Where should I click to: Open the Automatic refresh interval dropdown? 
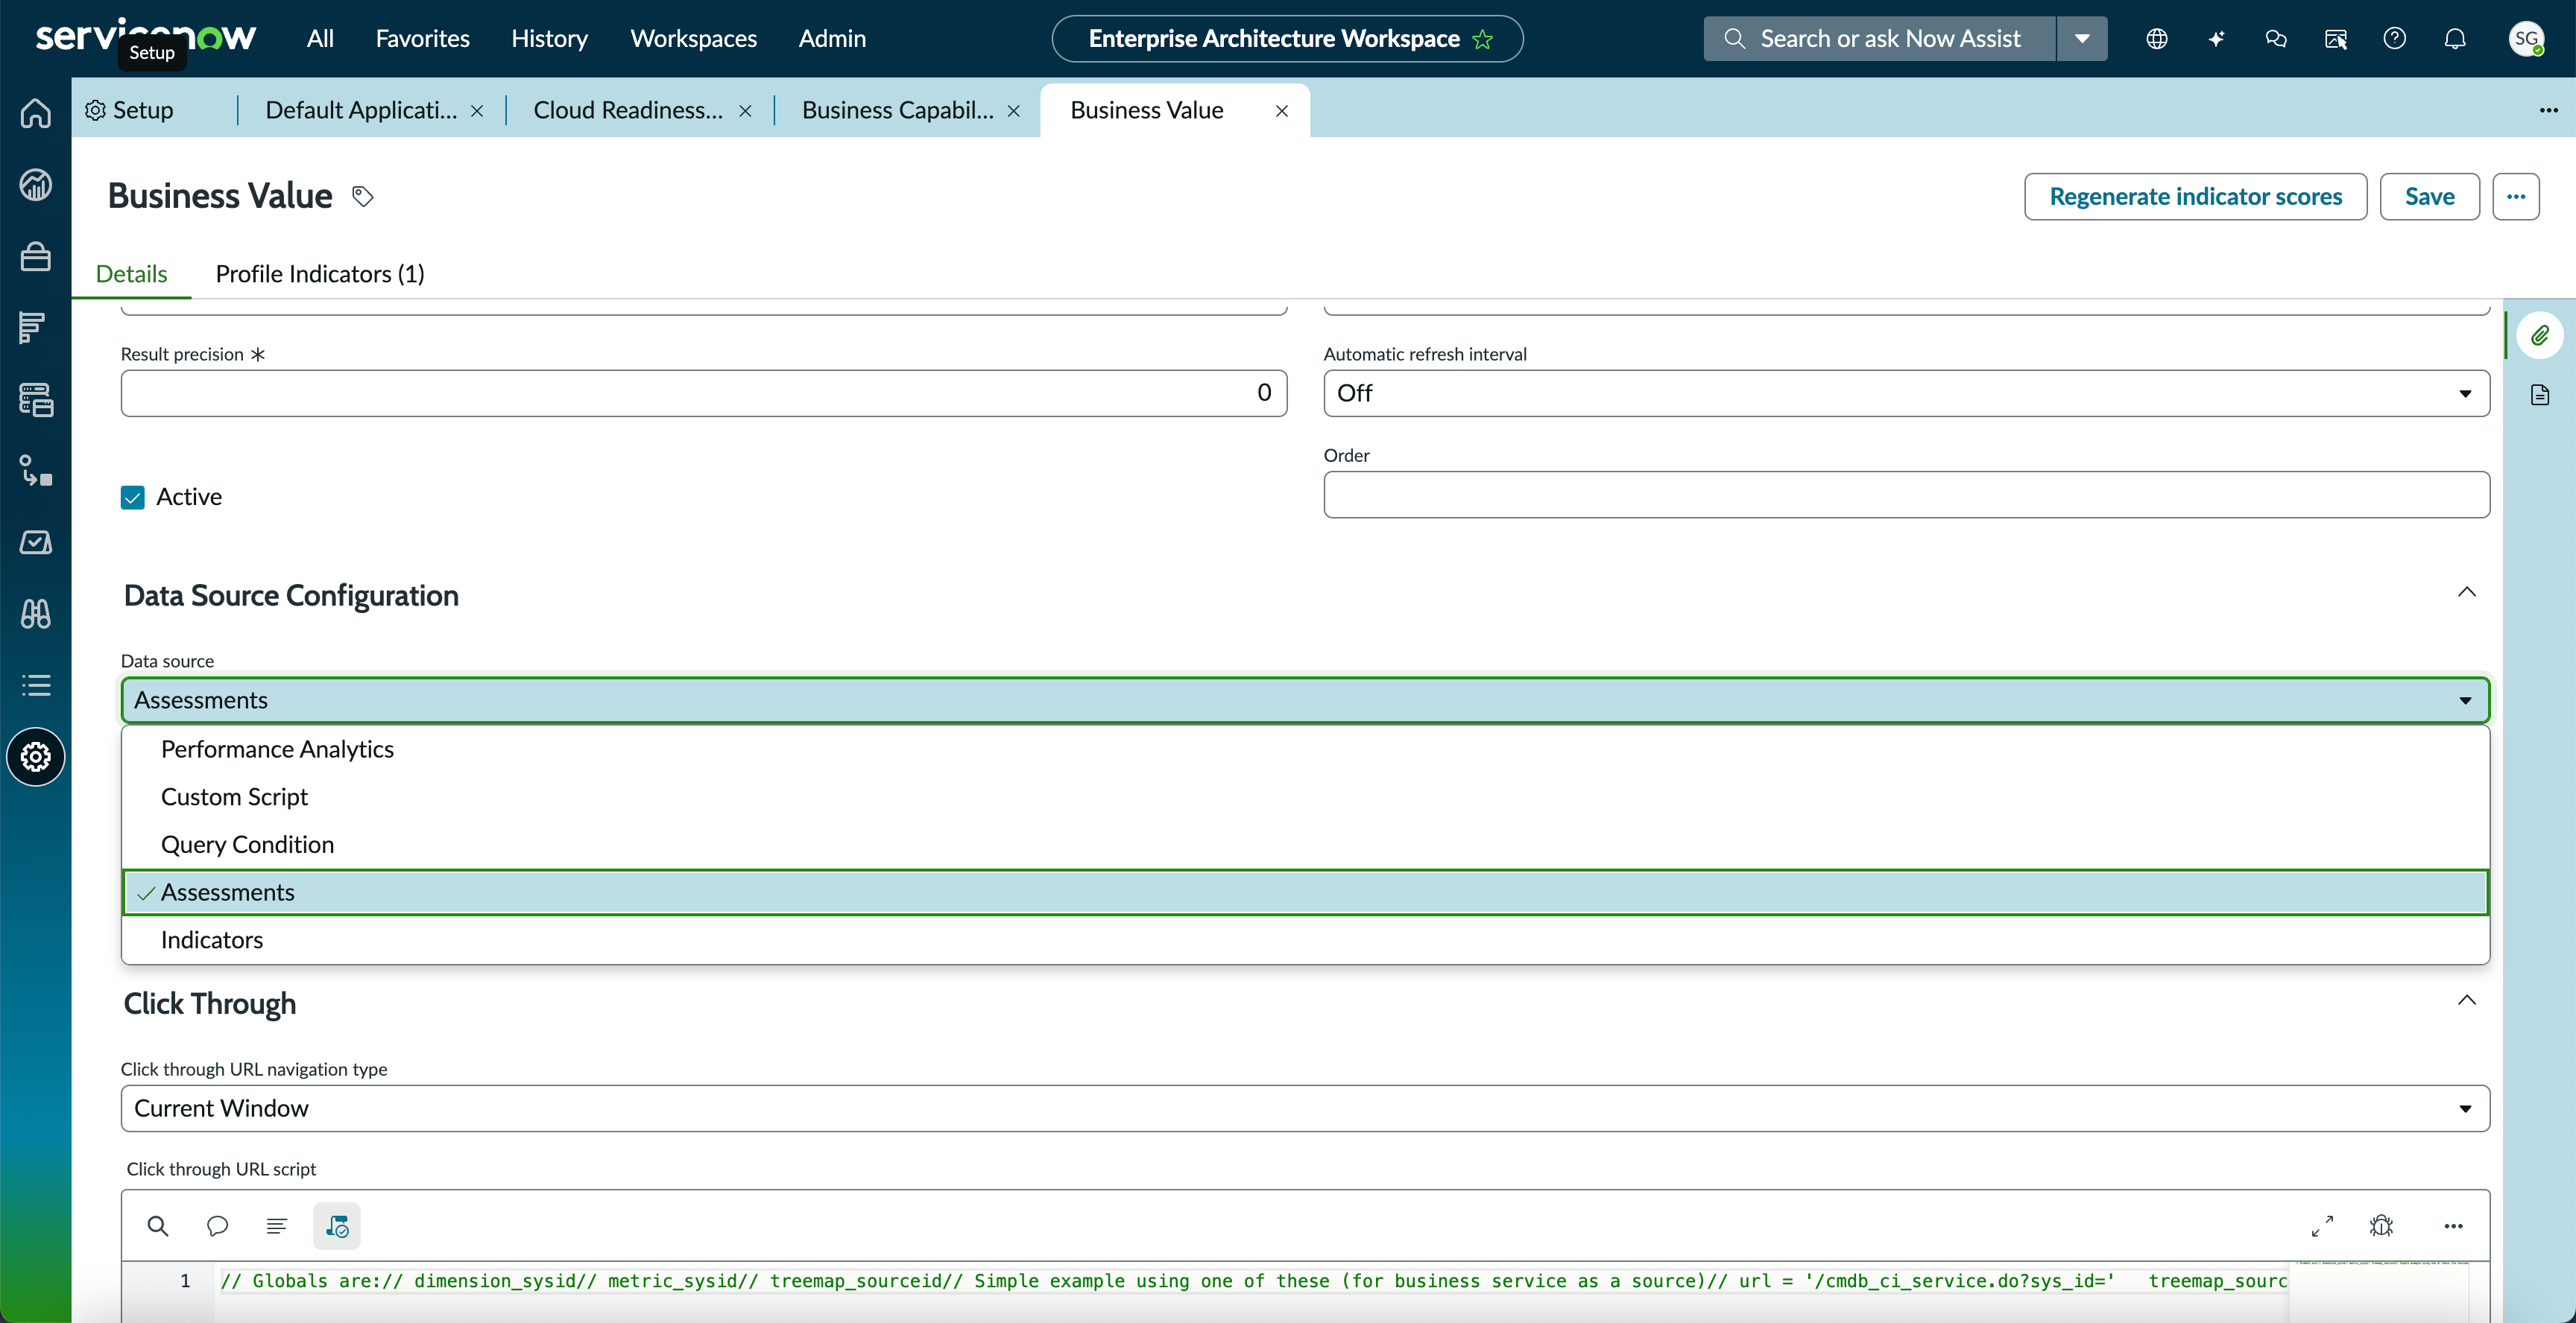1906,394
